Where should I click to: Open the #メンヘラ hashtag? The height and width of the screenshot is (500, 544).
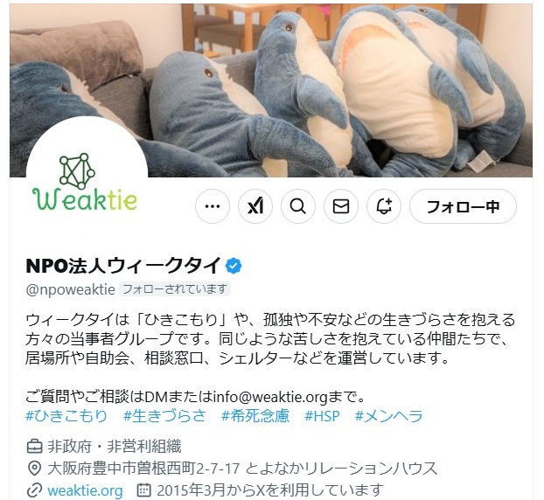pyautogui.click(x=389, y=416)
